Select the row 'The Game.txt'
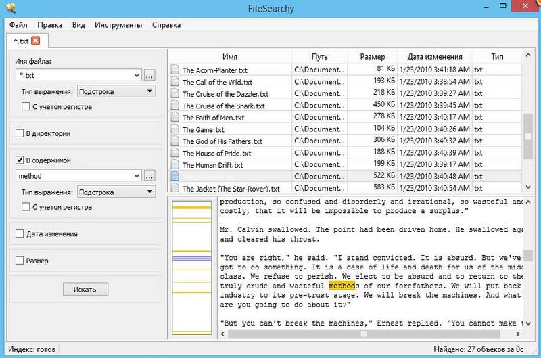 click(x=345, y=129)
